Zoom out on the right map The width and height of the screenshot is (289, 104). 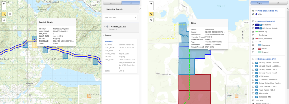[x=151, y=8]
